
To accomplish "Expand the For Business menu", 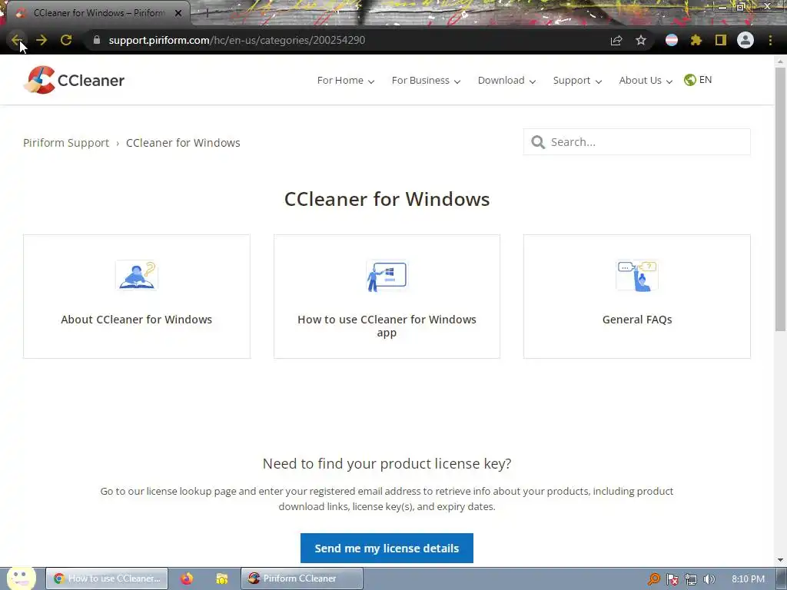I will (426, 80).
